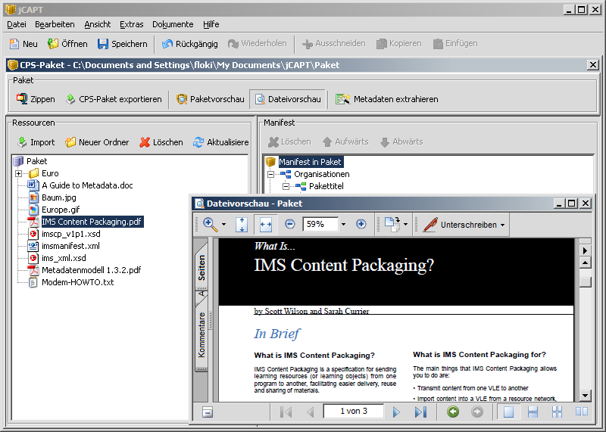
Task: Fit page height in PDF viewer
Action: 242,224
